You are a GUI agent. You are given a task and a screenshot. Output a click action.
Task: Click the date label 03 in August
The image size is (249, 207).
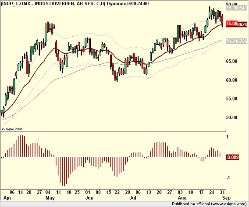tap(180, 192)
